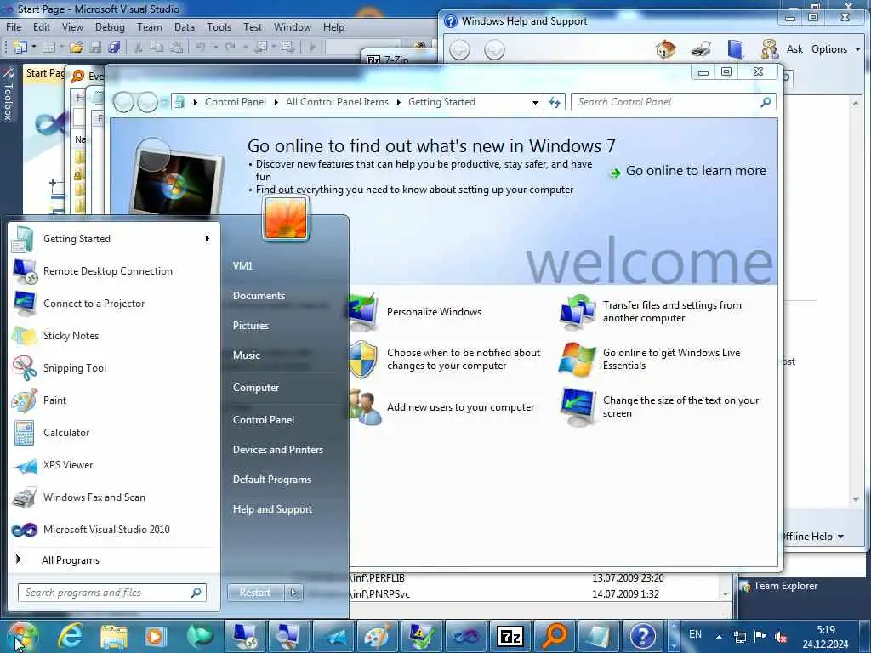Expand the Getting Started submenu arrow
Viewport: 871px width, 653px height.
[208, 239]
